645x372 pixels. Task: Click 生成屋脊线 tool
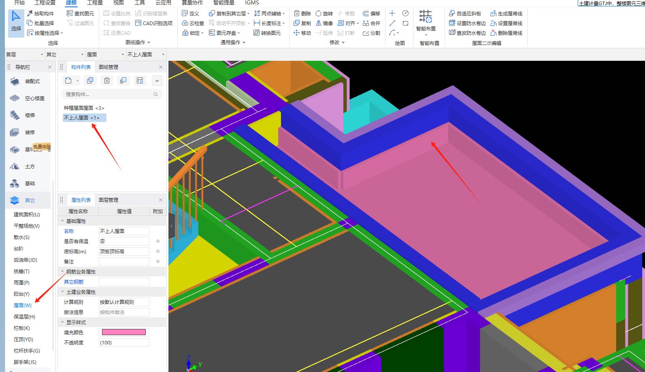507,13
